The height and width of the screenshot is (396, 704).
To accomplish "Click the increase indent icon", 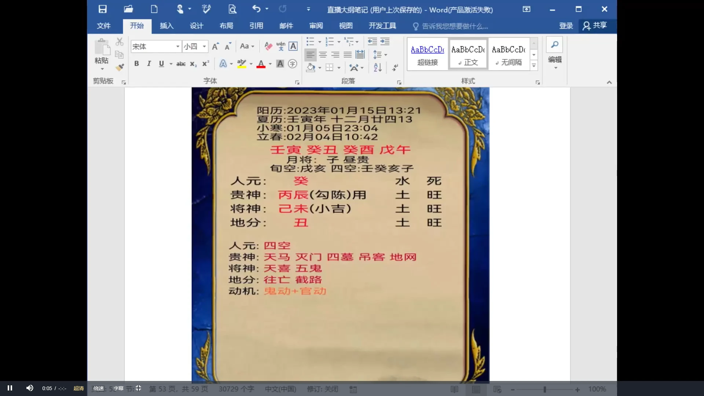I will click(x=385, y=41).
